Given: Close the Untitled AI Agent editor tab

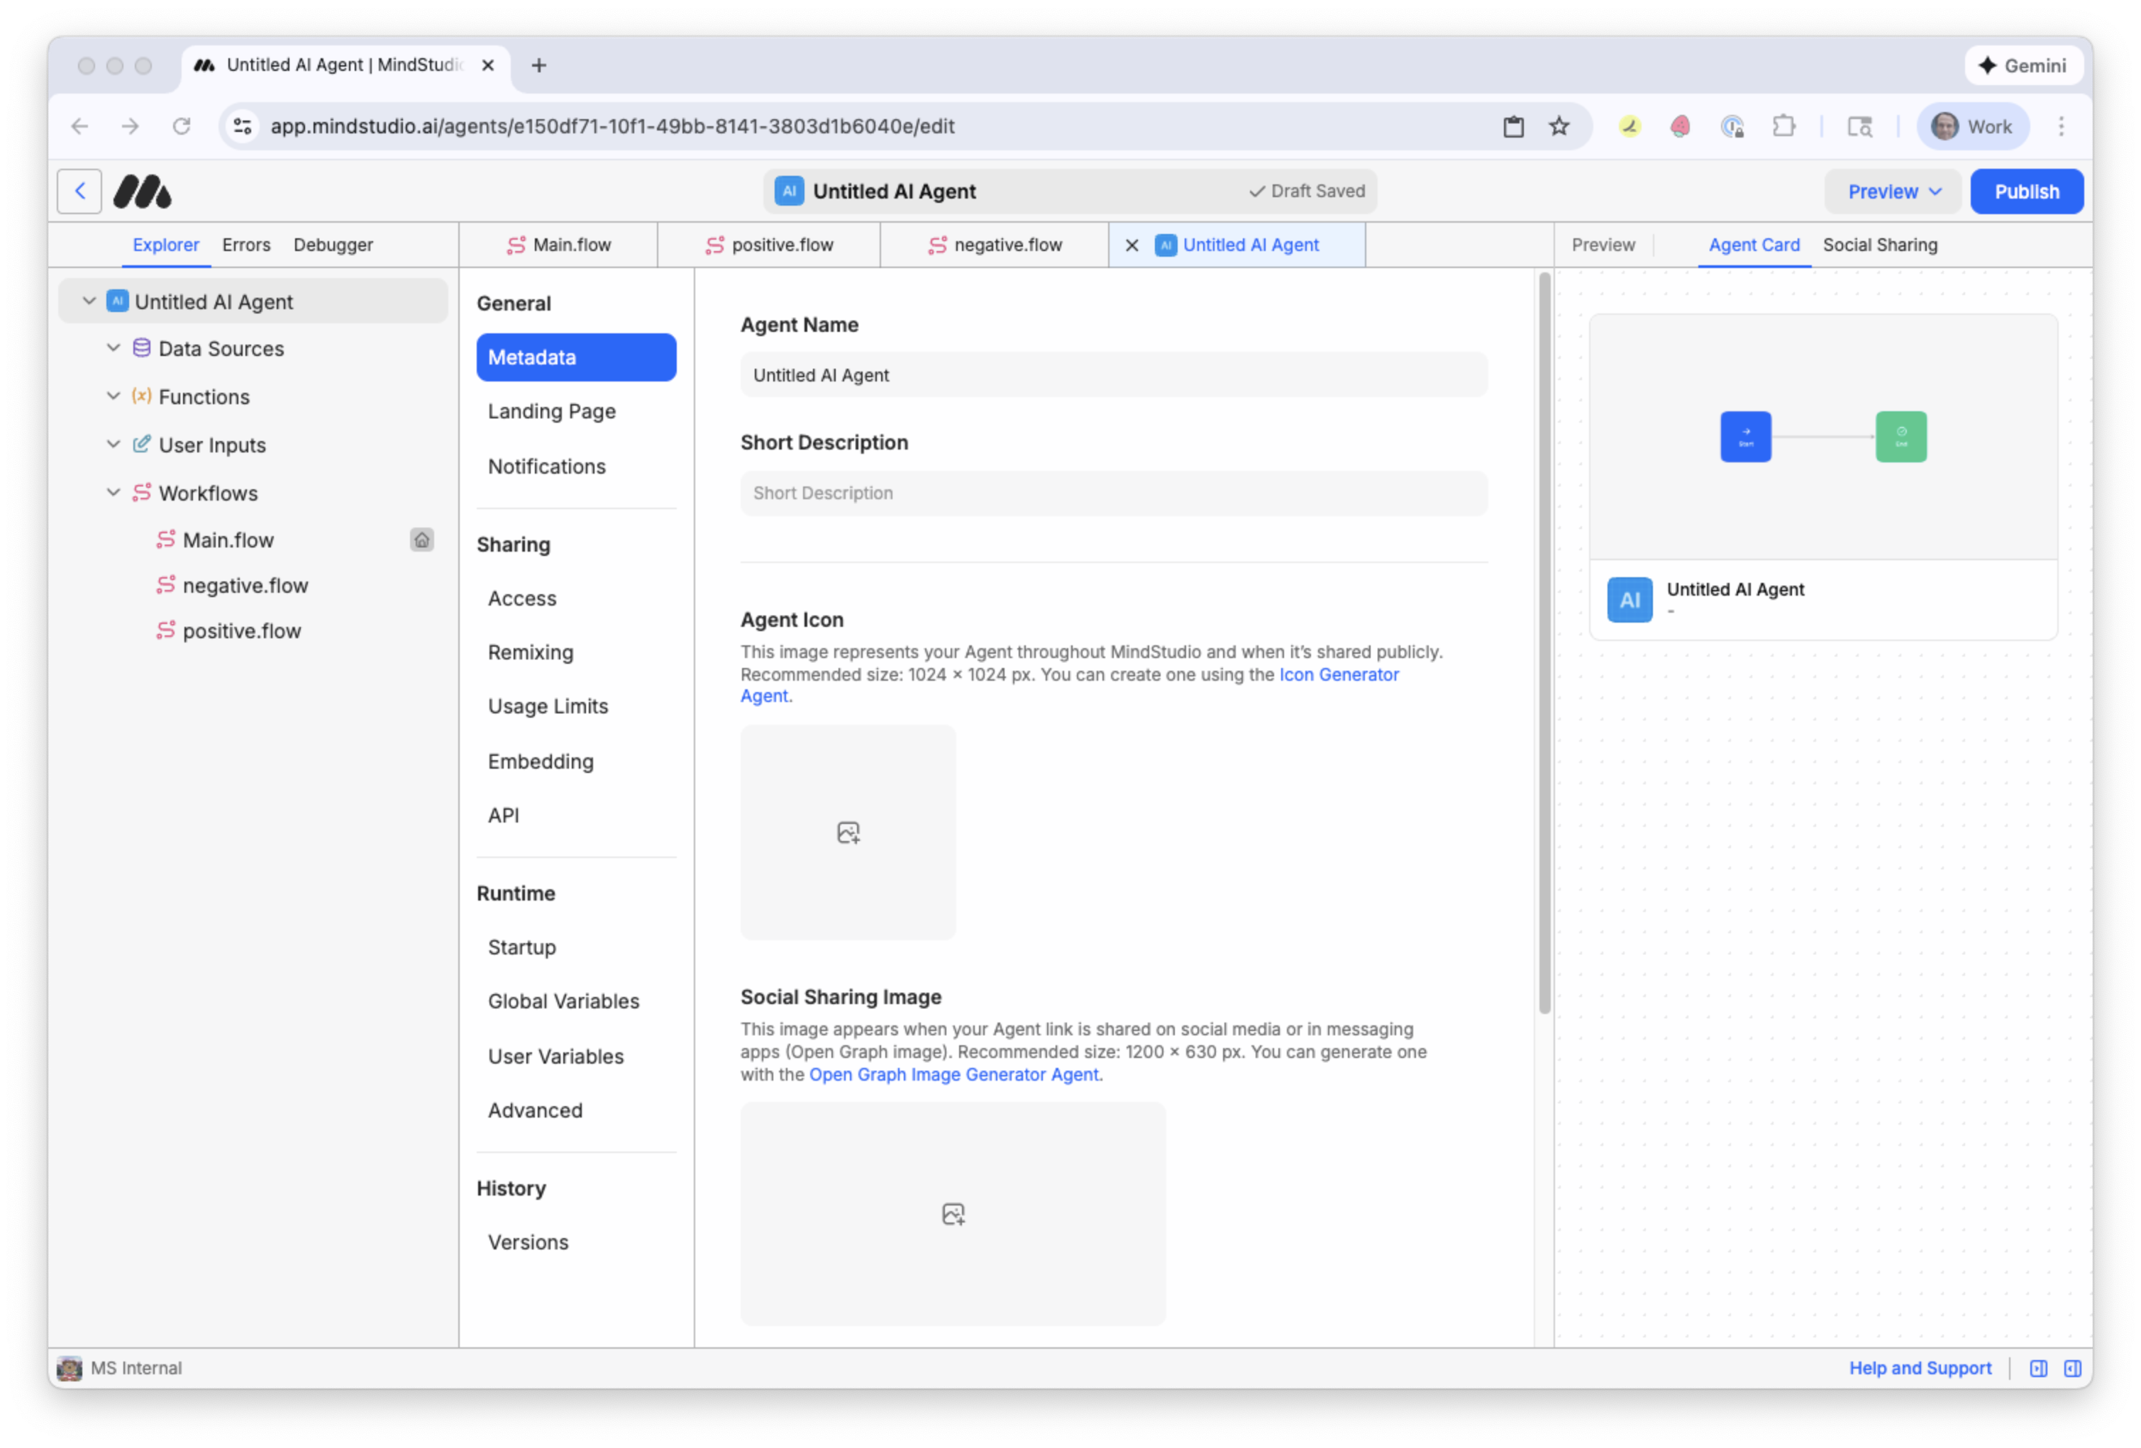Looking at the screenshot, I should [1132, 245].
